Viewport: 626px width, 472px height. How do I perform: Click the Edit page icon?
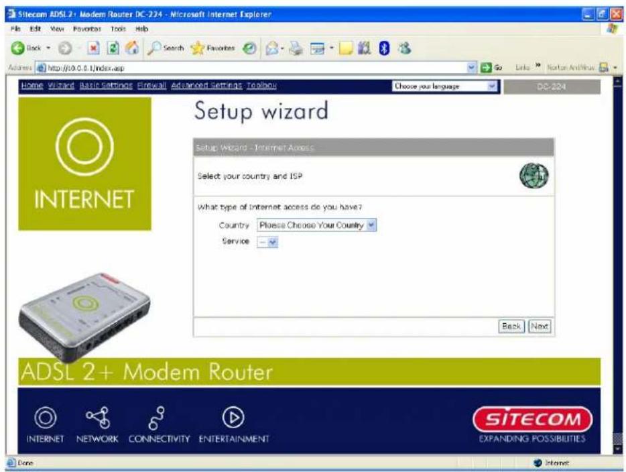coord(318,49)
